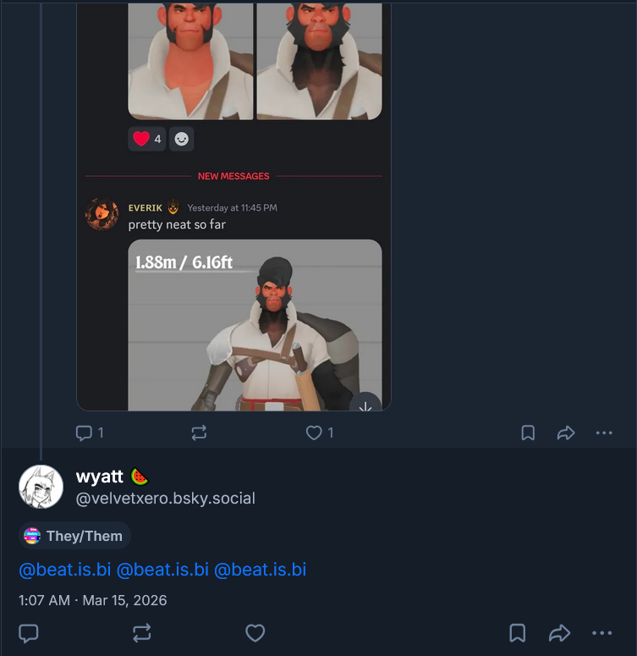The height and width of the screenshot is (656, 637).
Task: Like the post with one existing like
Action: 314,433
